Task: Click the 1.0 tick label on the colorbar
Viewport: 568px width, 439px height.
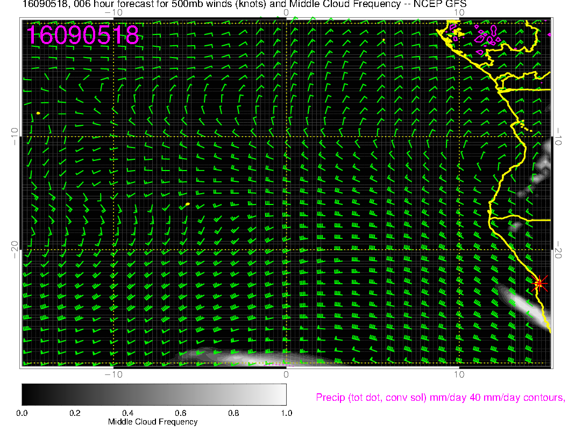Action: click(x=286, y=413)
